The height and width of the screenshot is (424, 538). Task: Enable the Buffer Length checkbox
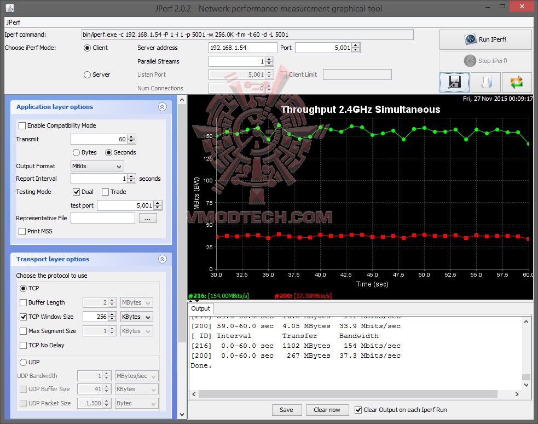(x=24, y=302)
